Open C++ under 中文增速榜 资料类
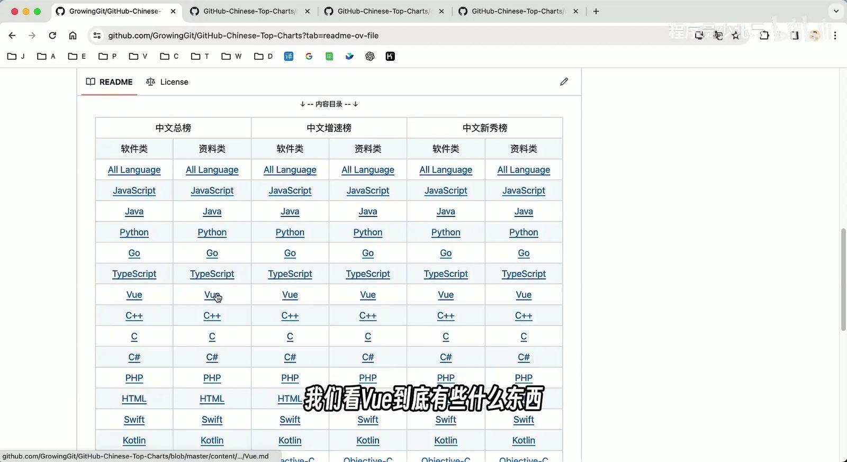Viewport: 847px width, 462px height. click(368, 315)
